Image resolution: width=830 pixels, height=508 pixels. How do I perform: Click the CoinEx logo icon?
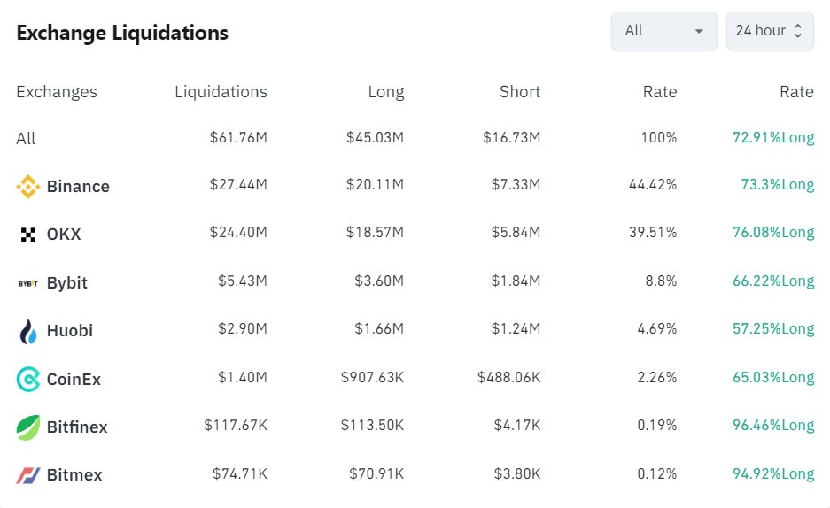coord(28,380)
